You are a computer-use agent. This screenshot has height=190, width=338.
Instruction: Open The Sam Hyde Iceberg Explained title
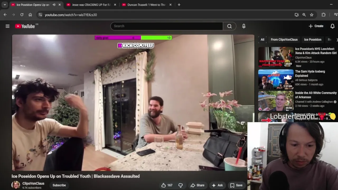pyautogui.click(x=310, y=74)
